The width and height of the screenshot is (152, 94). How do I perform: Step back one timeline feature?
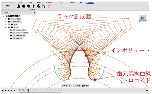pos(6,91)
